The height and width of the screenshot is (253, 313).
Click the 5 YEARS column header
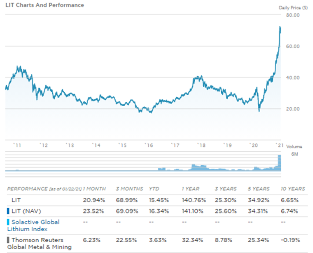(x=259, y=189)
